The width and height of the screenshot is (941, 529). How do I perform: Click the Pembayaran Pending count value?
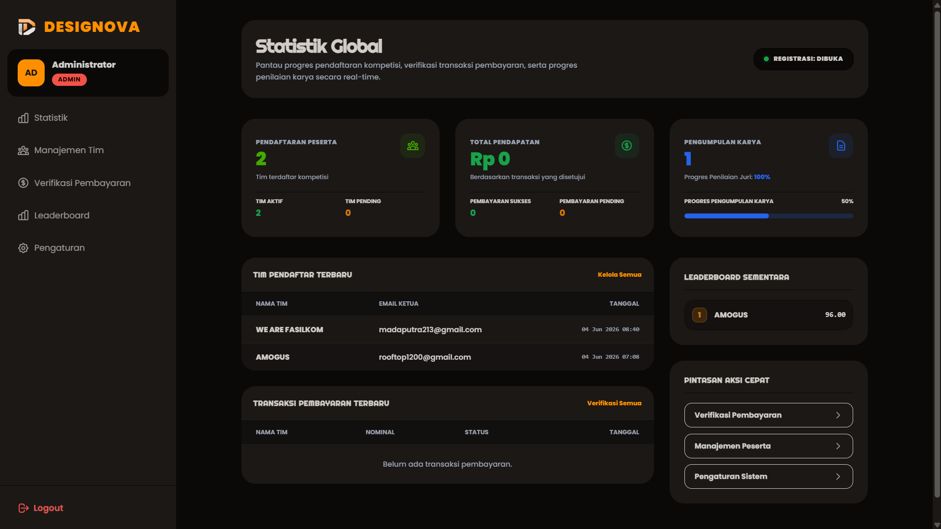click(562, 213)
